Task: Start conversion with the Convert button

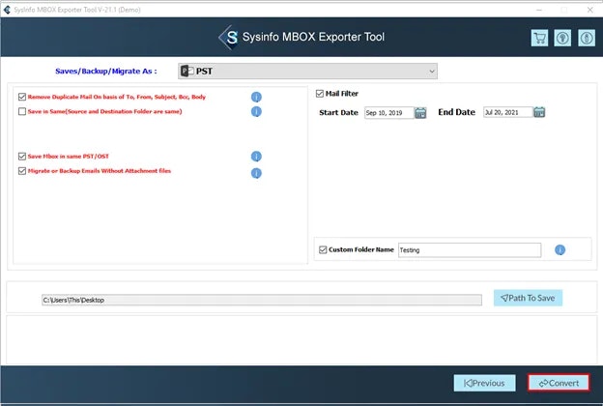Action: [559, 383]
